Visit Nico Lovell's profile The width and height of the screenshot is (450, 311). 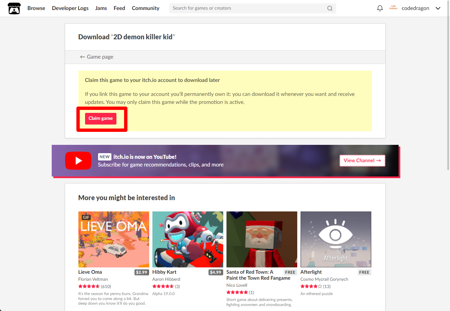(237, 285)
